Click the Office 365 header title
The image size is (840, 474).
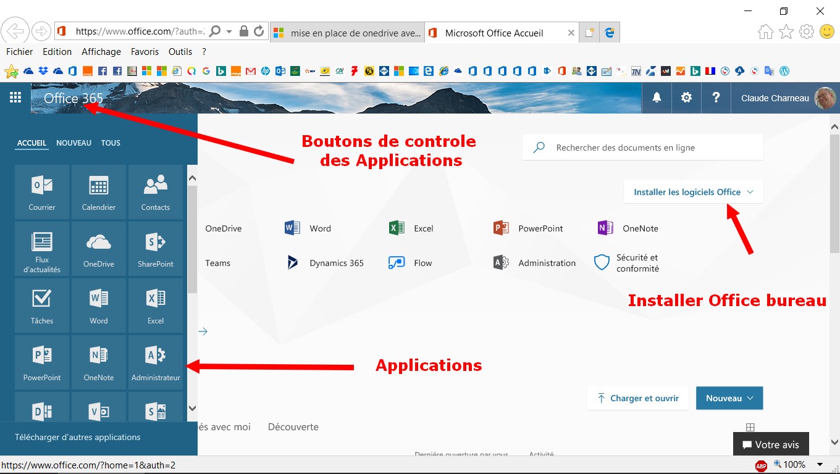[x=73, y=98]
